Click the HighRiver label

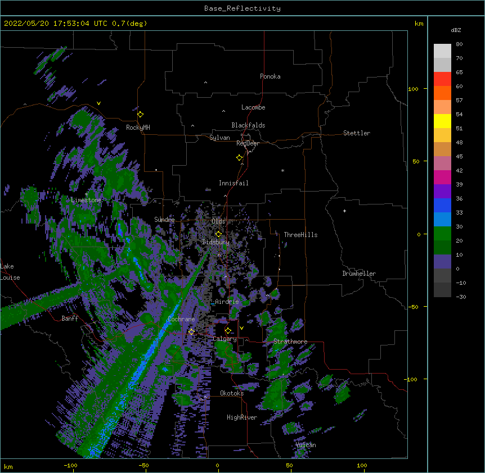(242, 417)
